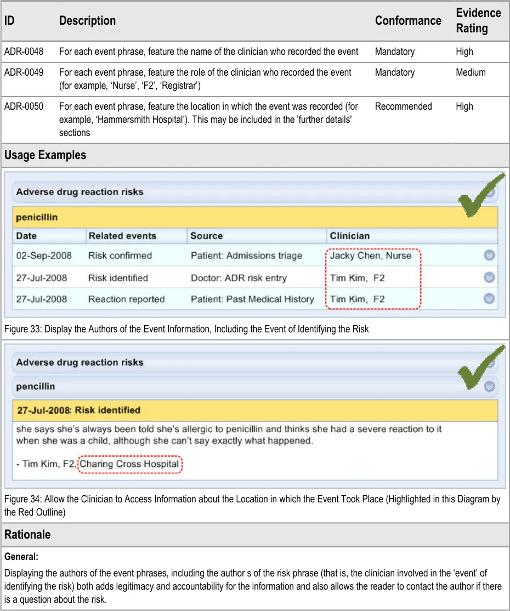Expand the Reaction reported row chevron

coord(489,299)
